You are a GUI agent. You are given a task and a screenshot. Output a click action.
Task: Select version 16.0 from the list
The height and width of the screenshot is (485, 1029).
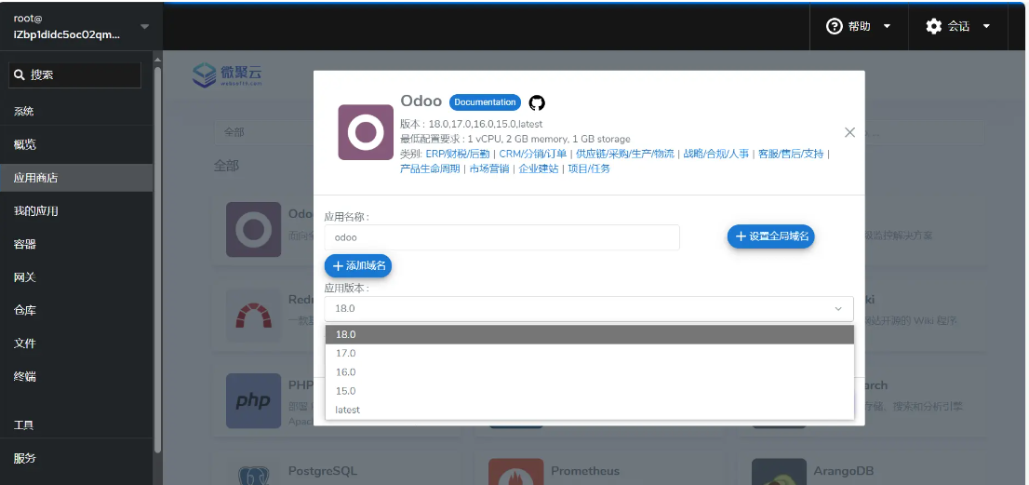point(589,372)
